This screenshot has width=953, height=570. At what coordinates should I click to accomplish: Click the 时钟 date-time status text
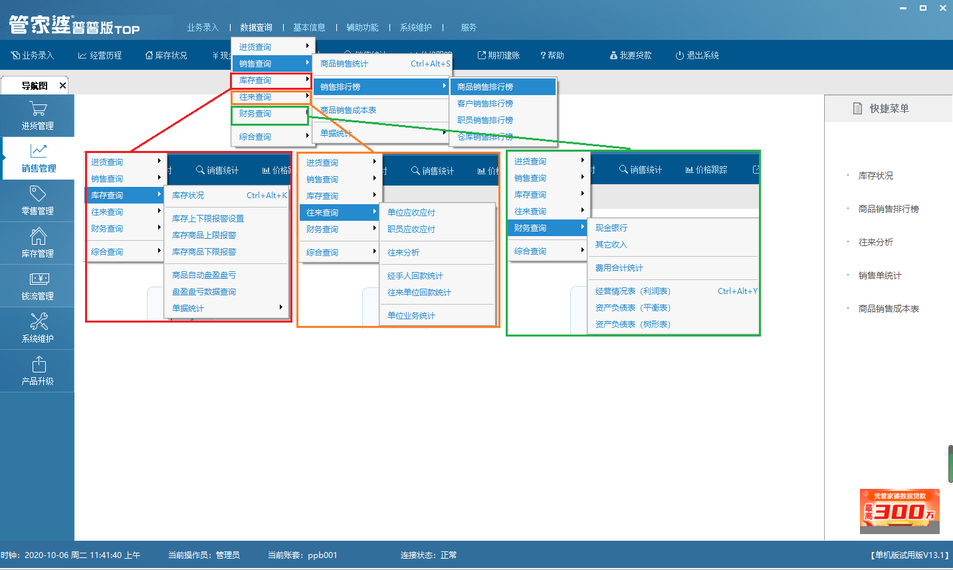click(70, 555)
